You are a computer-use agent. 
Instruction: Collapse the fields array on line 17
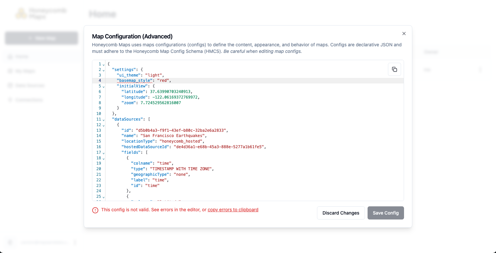tap(103, 152)
